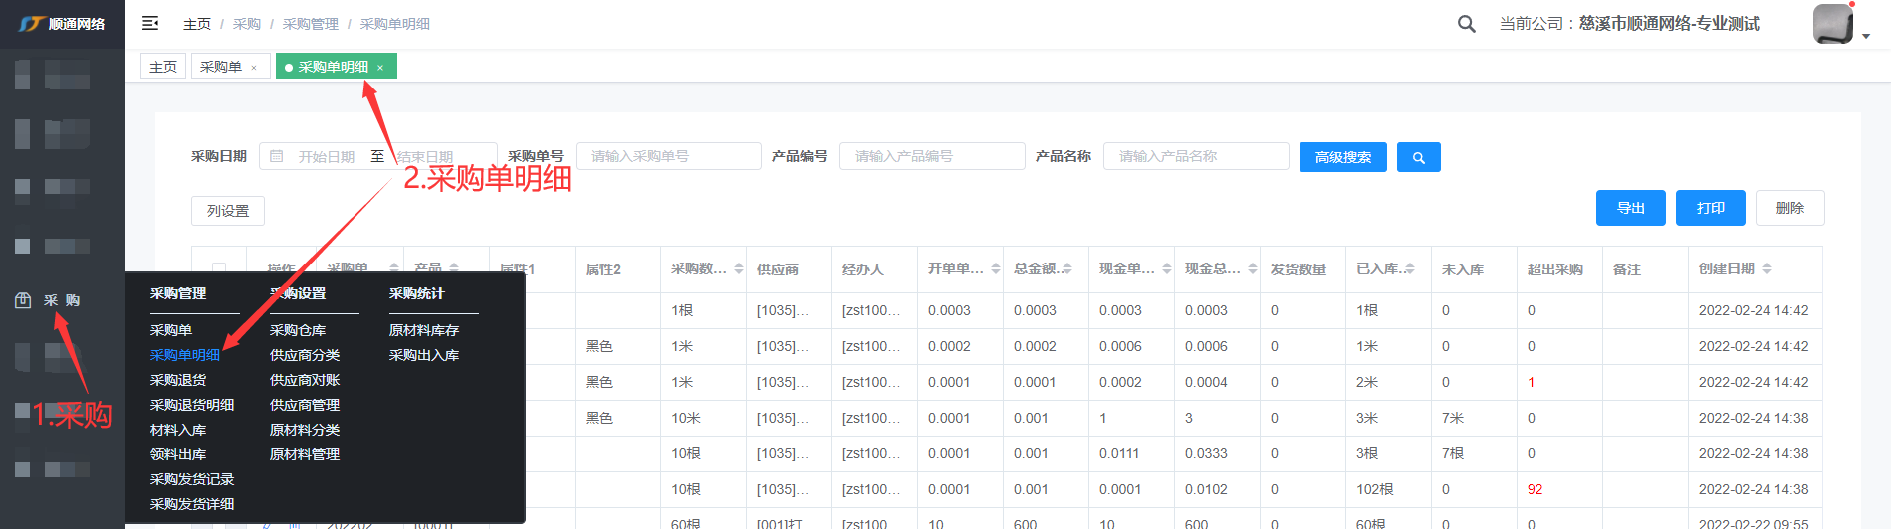Image resolution: width=1891 pixels, height=529 pixels.
Task: Click the header magnifier search icon
Action: 1466,24
